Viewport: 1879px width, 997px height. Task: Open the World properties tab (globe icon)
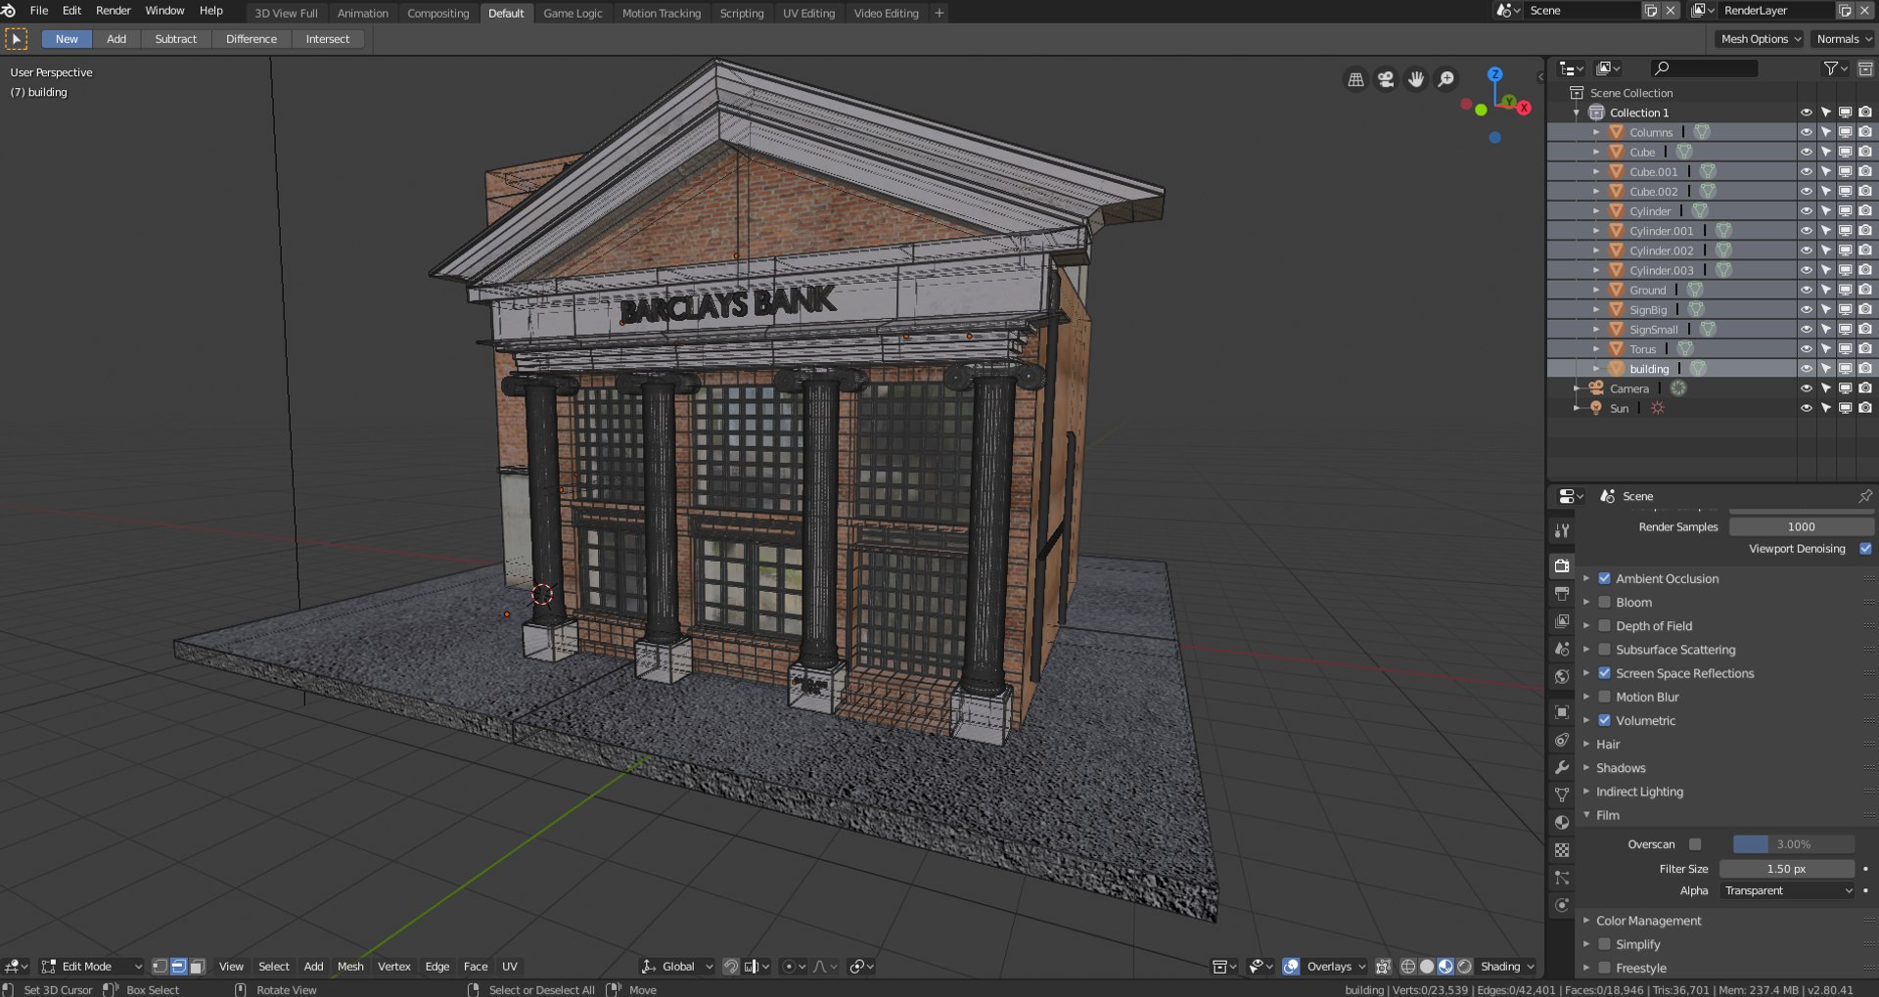(x=1562, y=676)
